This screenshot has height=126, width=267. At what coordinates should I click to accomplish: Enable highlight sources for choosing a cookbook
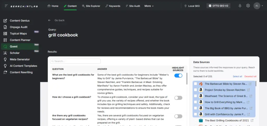(178, 98)
